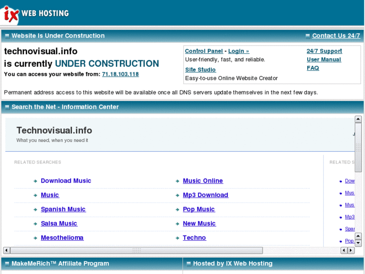This screenshot has width=365, height=274.
Task: Click the arrow bullet beside Spanish Music
Action: coord(35,210)
